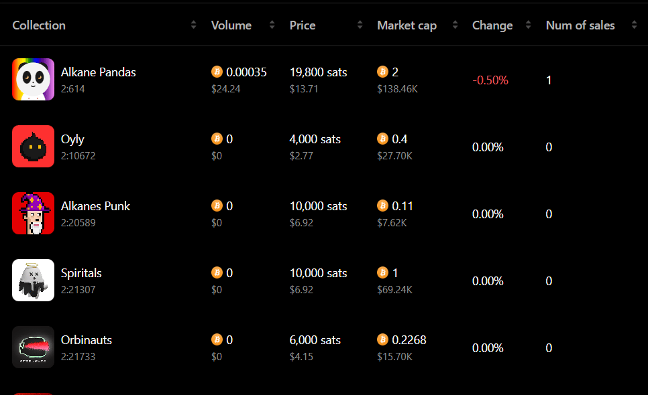Screen dimensions: 648x395
Task: Click the Spiritals ghost avatar
Action: pyautogui.click(x=33, y=281)
